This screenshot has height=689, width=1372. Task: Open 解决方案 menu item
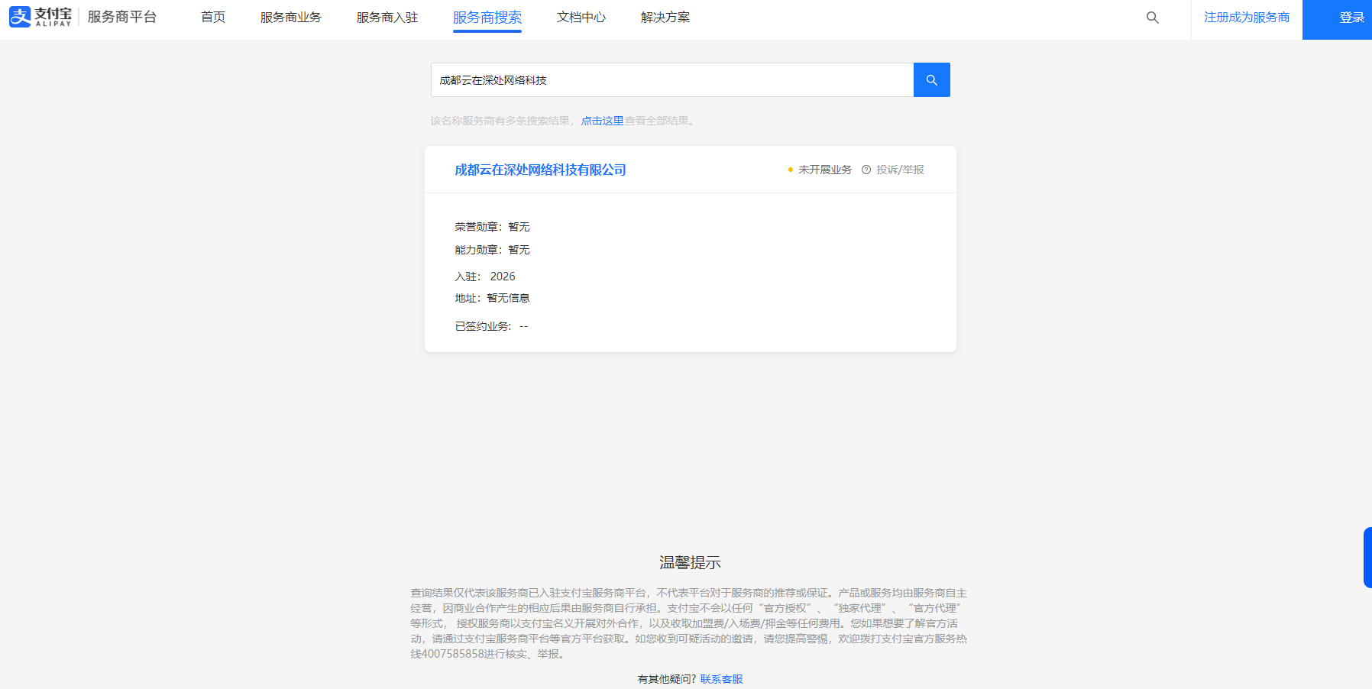point(665,18)
